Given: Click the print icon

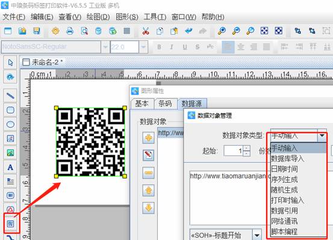Looking at the screenshot, I should [x=70, y=31].
